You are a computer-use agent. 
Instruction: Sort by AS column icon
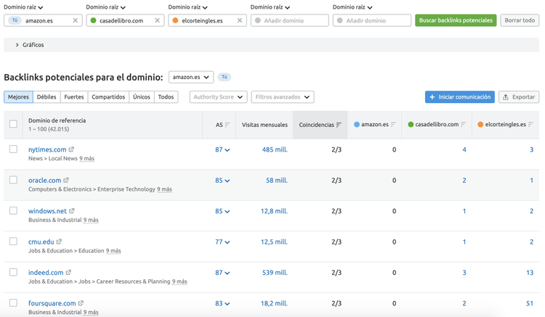[x=227, y=125]
